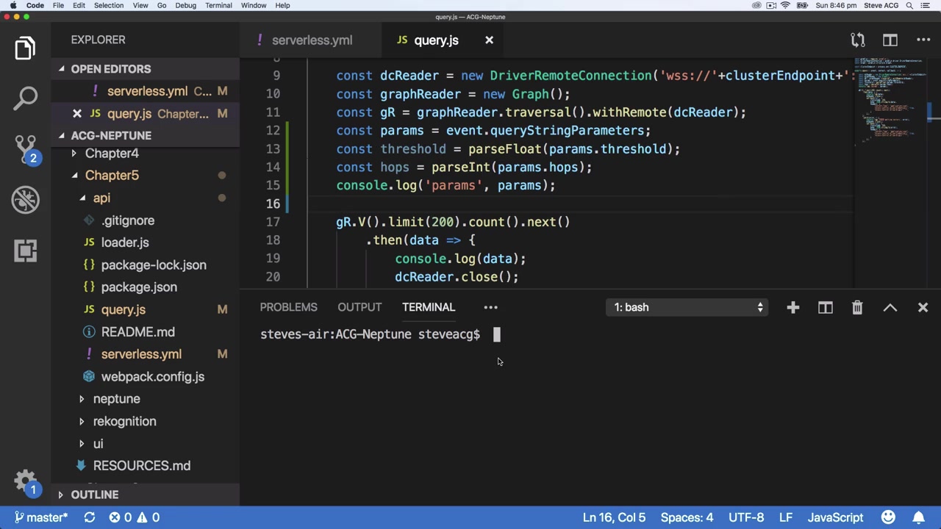The width and height of the screenshot is (941, 529).
Task: Open the Problems panel tab
Action: click(288, 308)
